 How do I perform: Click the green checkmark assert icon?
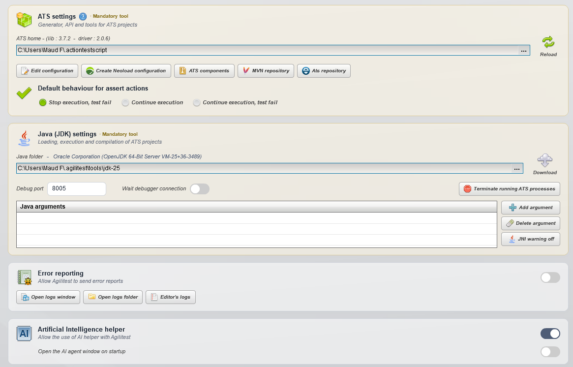pyautogui.click(x=24, y=93)
